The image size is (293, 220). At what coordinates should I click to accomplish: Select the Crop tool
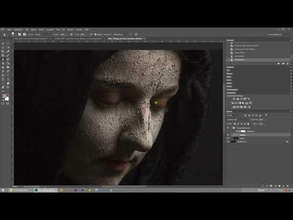[2, 51]
